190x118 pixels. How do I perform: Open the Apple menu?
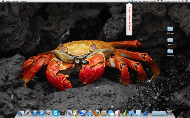pos(3,1)
